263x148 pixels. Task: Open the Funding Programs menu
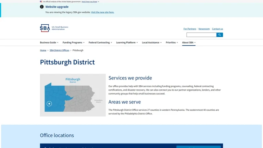[74, 42]
